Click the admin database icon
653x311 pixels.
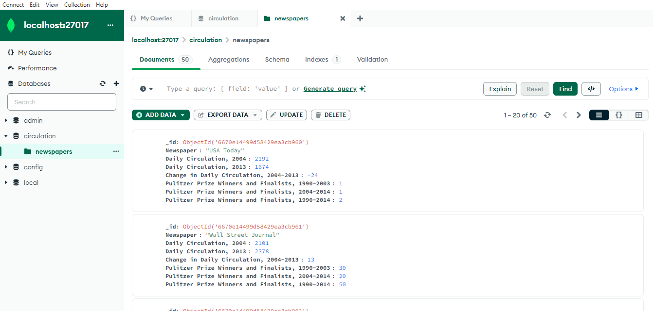[16, 120]
